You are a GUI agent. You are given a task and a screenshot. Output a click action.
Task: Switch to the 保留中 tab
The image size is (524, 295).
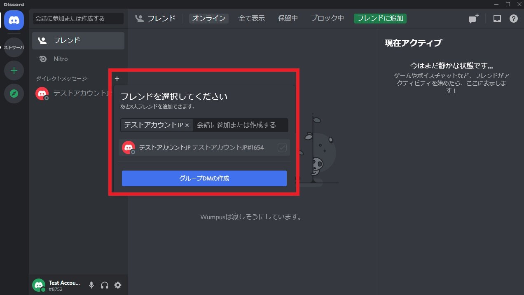click(288, 18)
